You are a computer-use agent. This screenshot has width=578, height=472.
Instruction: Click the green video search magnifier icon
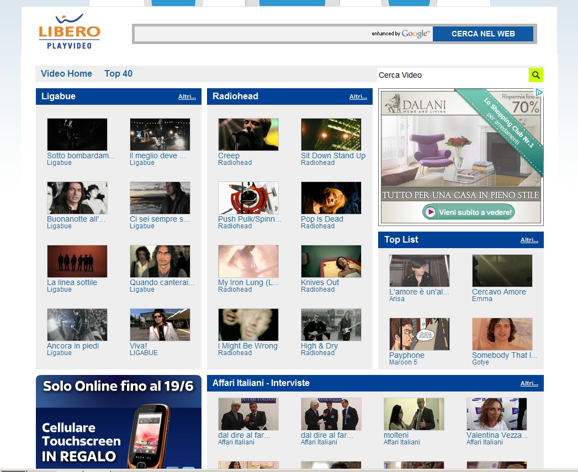click(x=536, y=75)
